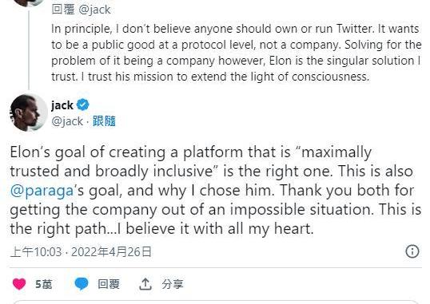The image size is (430, 304).
Task: Click the input box outline below the actions
Action: 216,302
